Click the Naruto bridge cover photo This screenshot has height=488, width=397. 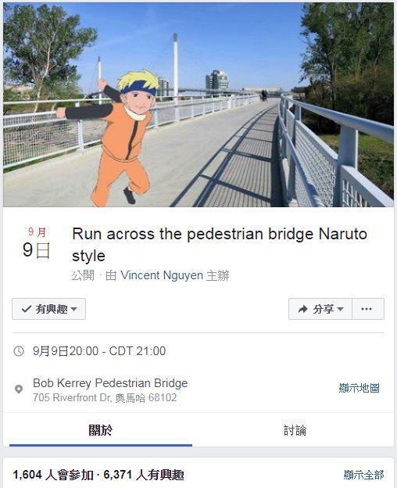coord(198,105)
